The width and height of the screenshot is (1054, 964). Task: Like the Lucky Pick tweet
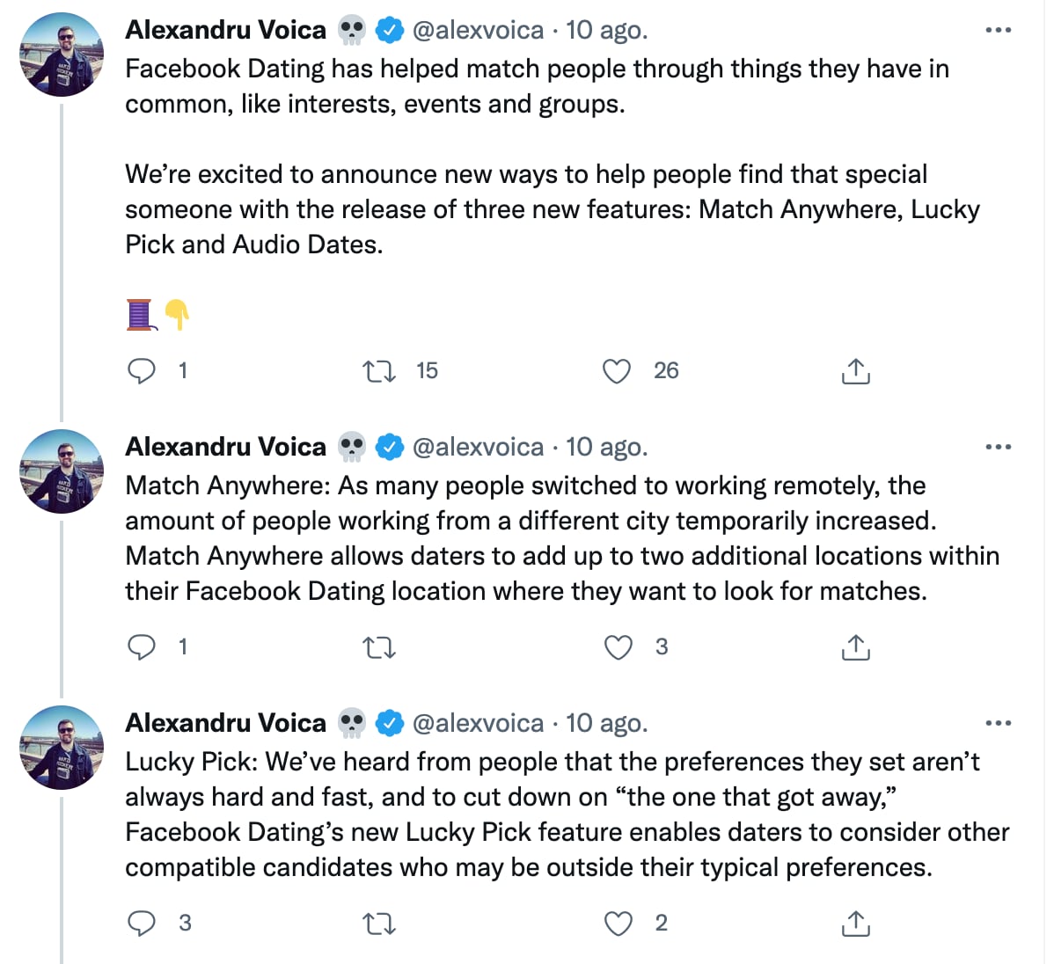pos(618,924)
